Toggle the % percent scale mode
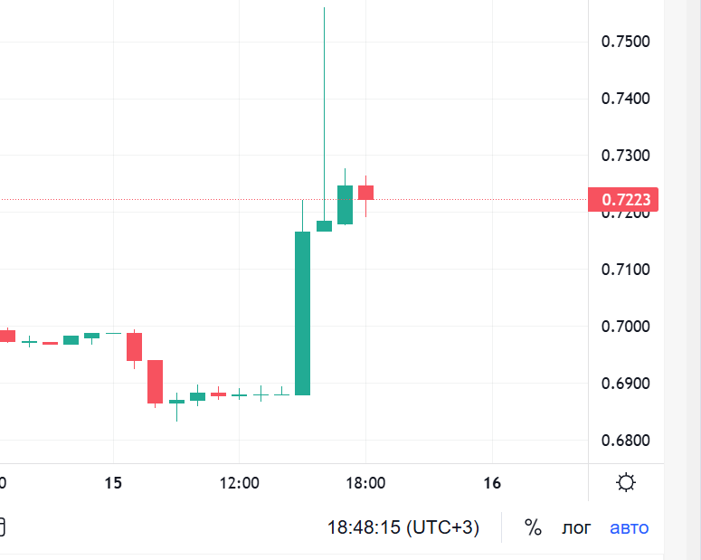 [x=533, y=527]
